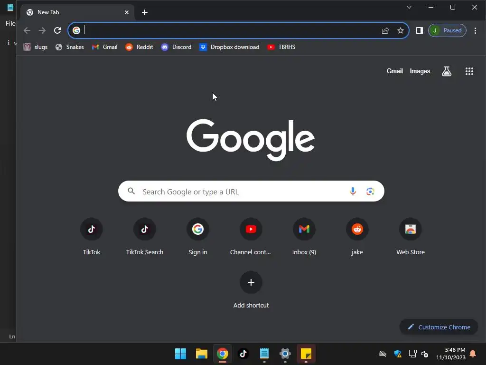This screenshot has width=486, height=365.
Task: Click the Gmail link at top right
Action: click(394, 71)
